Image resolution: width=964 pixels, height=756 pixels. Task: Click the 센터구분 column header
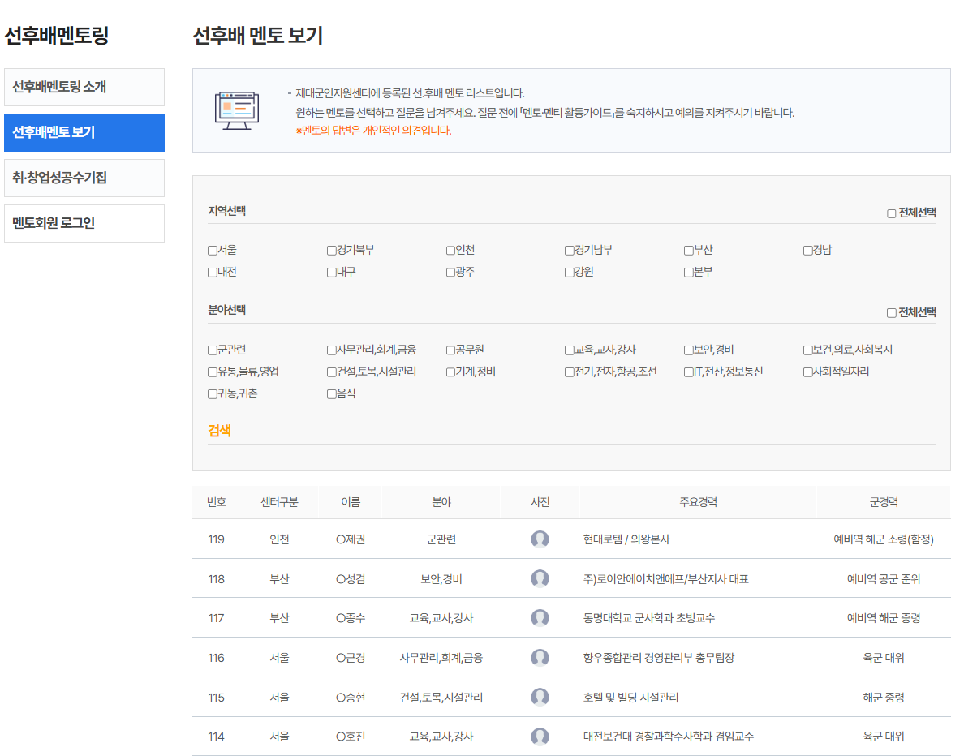279,502
